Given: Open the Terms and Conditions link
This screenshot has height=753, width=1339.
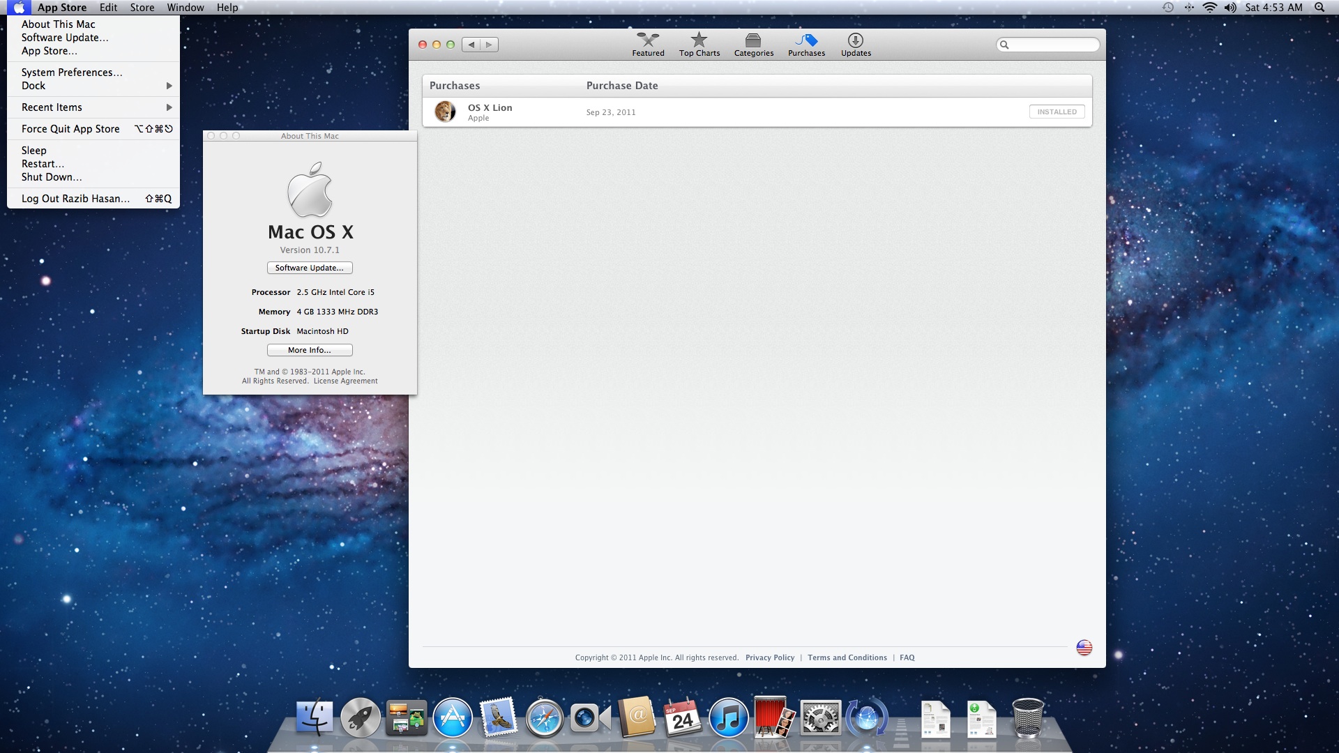Looking at the screenshot, I should coord(847,657).
